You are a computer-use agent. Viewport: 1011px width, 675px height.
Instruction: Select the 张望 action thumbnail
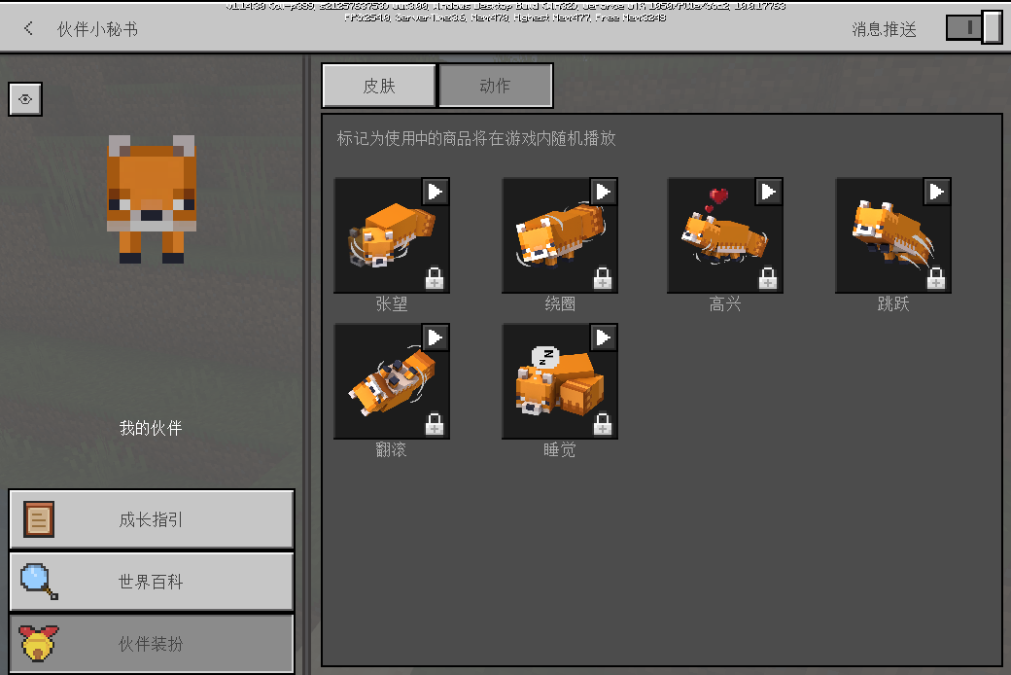coord(392,235)
